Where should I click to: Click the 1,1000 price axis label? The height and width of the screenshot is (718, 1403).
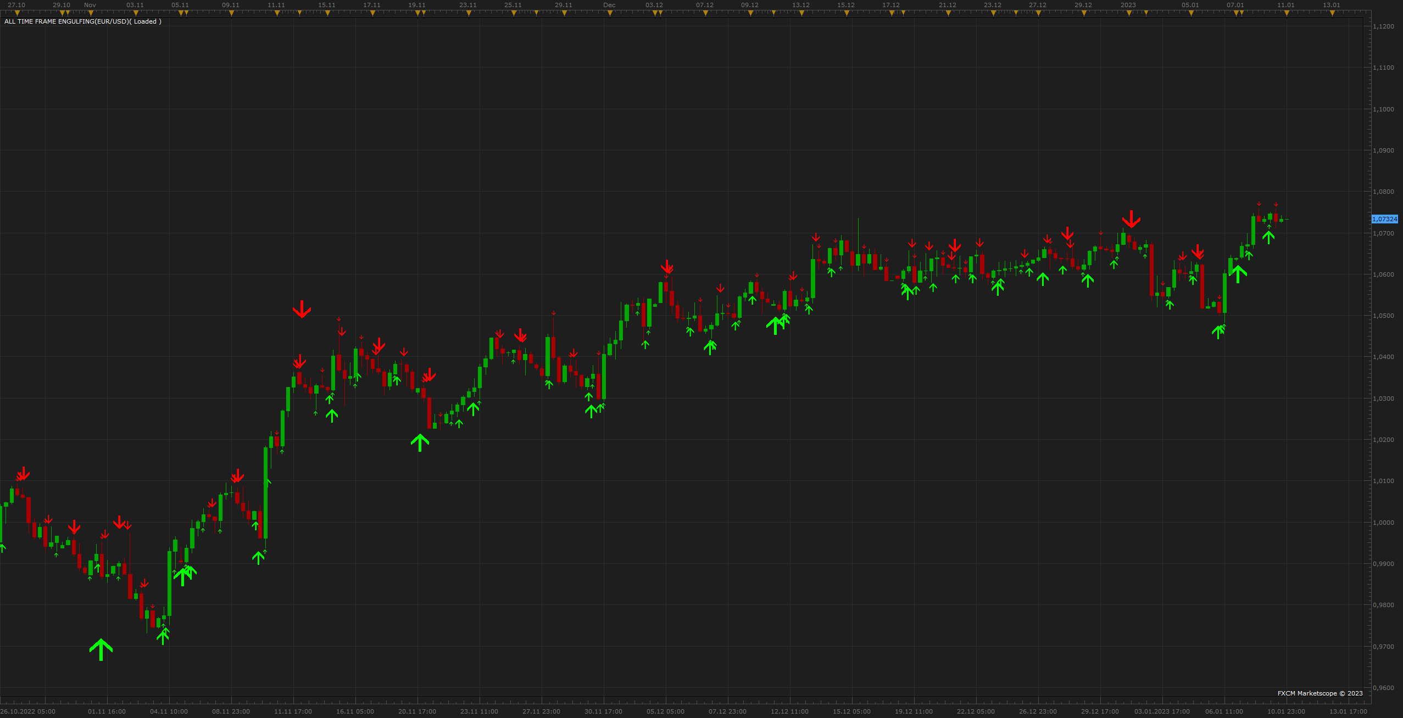point(1383,109)
